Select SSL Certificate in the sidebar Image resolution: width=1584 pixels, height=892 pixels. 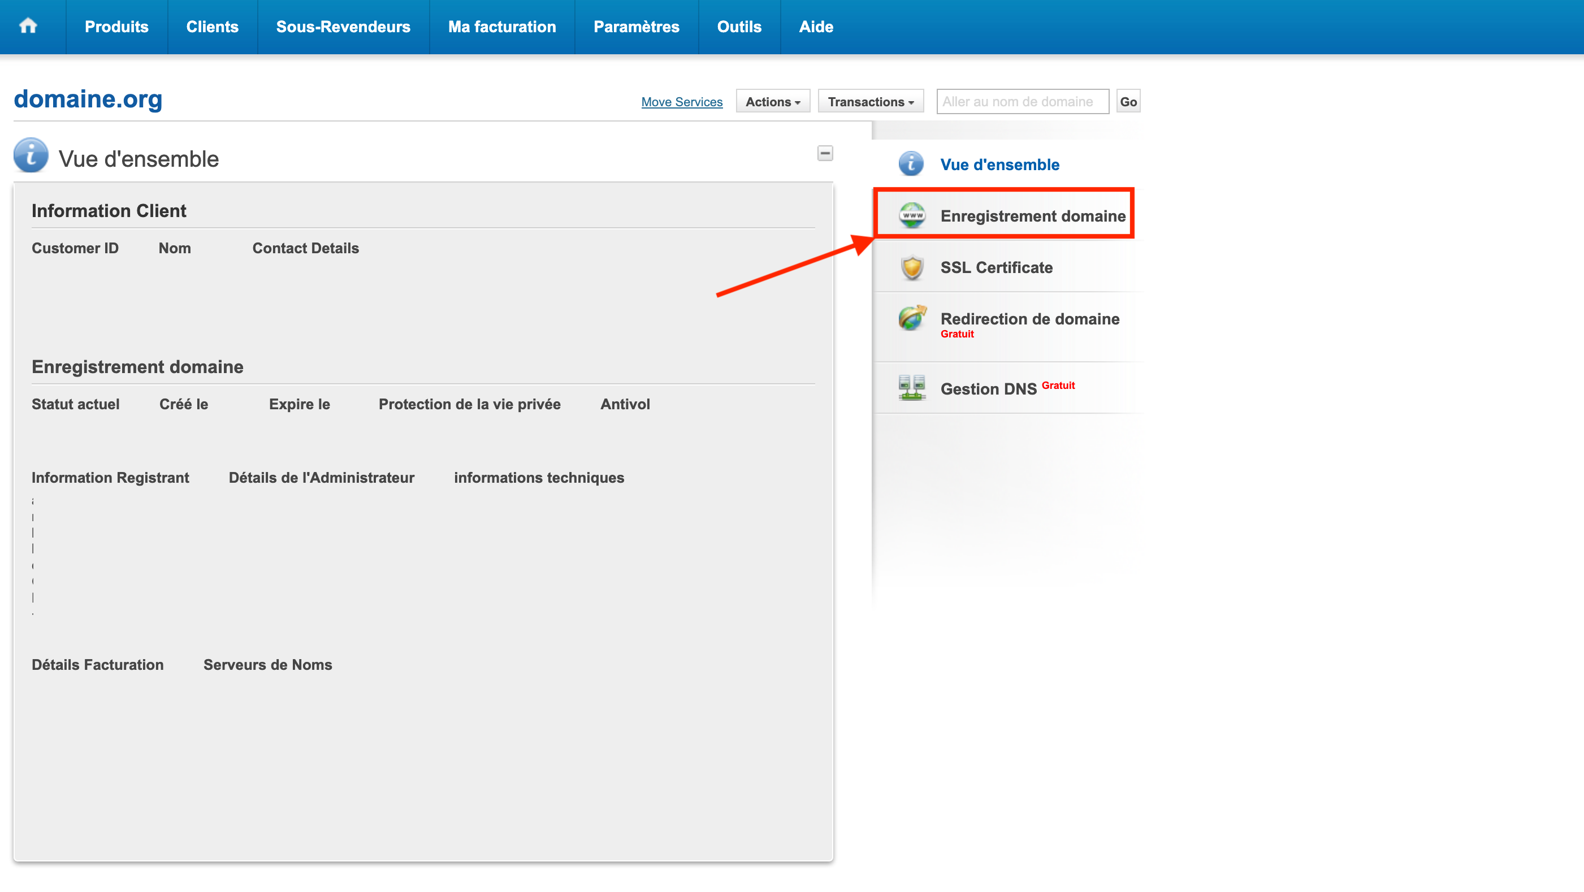pos(996,267)
